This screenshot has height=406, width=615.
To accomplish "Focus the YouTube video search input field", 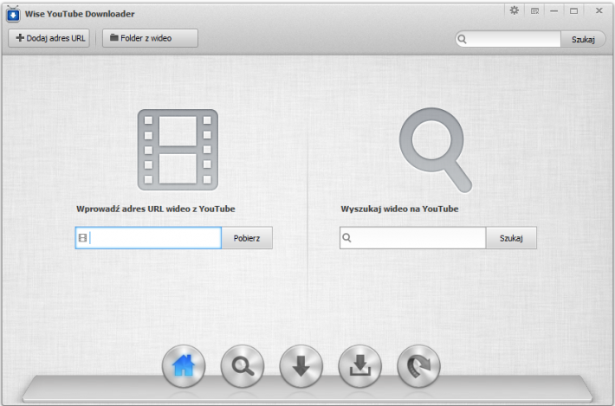I will (413, 238).
